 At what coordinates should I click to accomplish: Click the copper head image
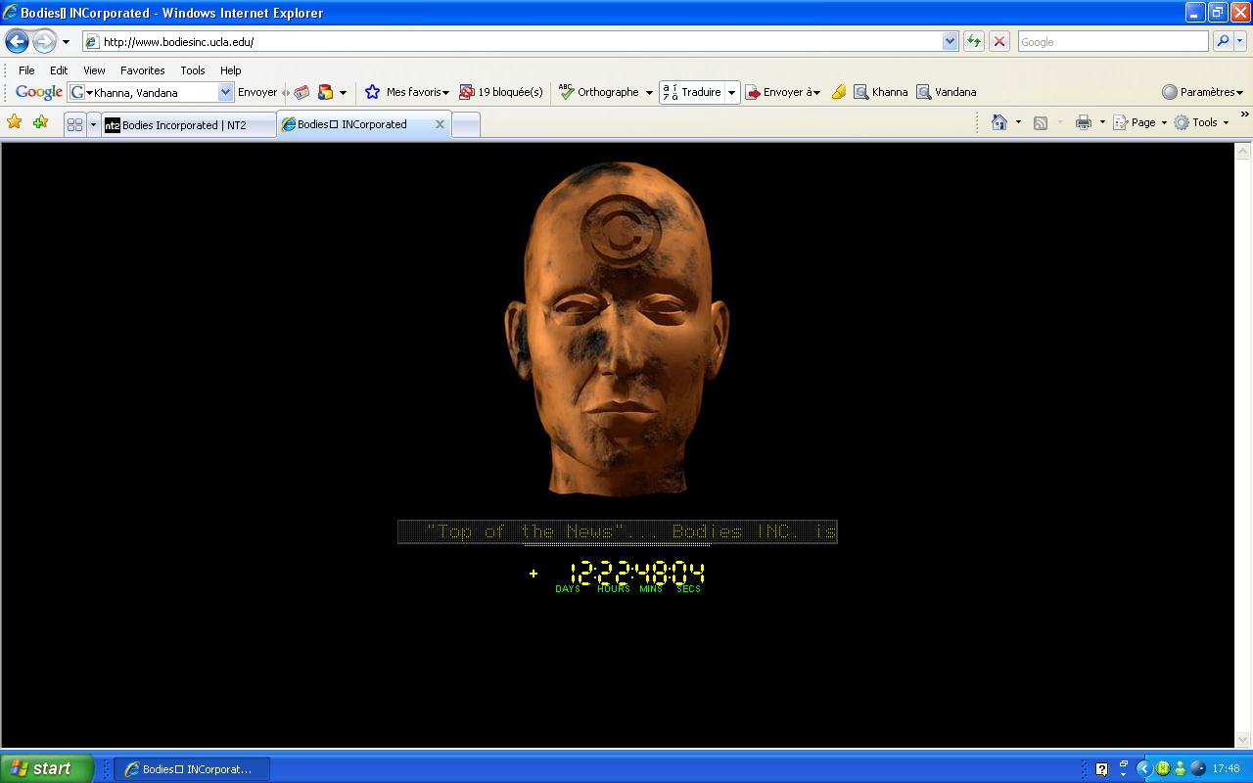[617, 328]
